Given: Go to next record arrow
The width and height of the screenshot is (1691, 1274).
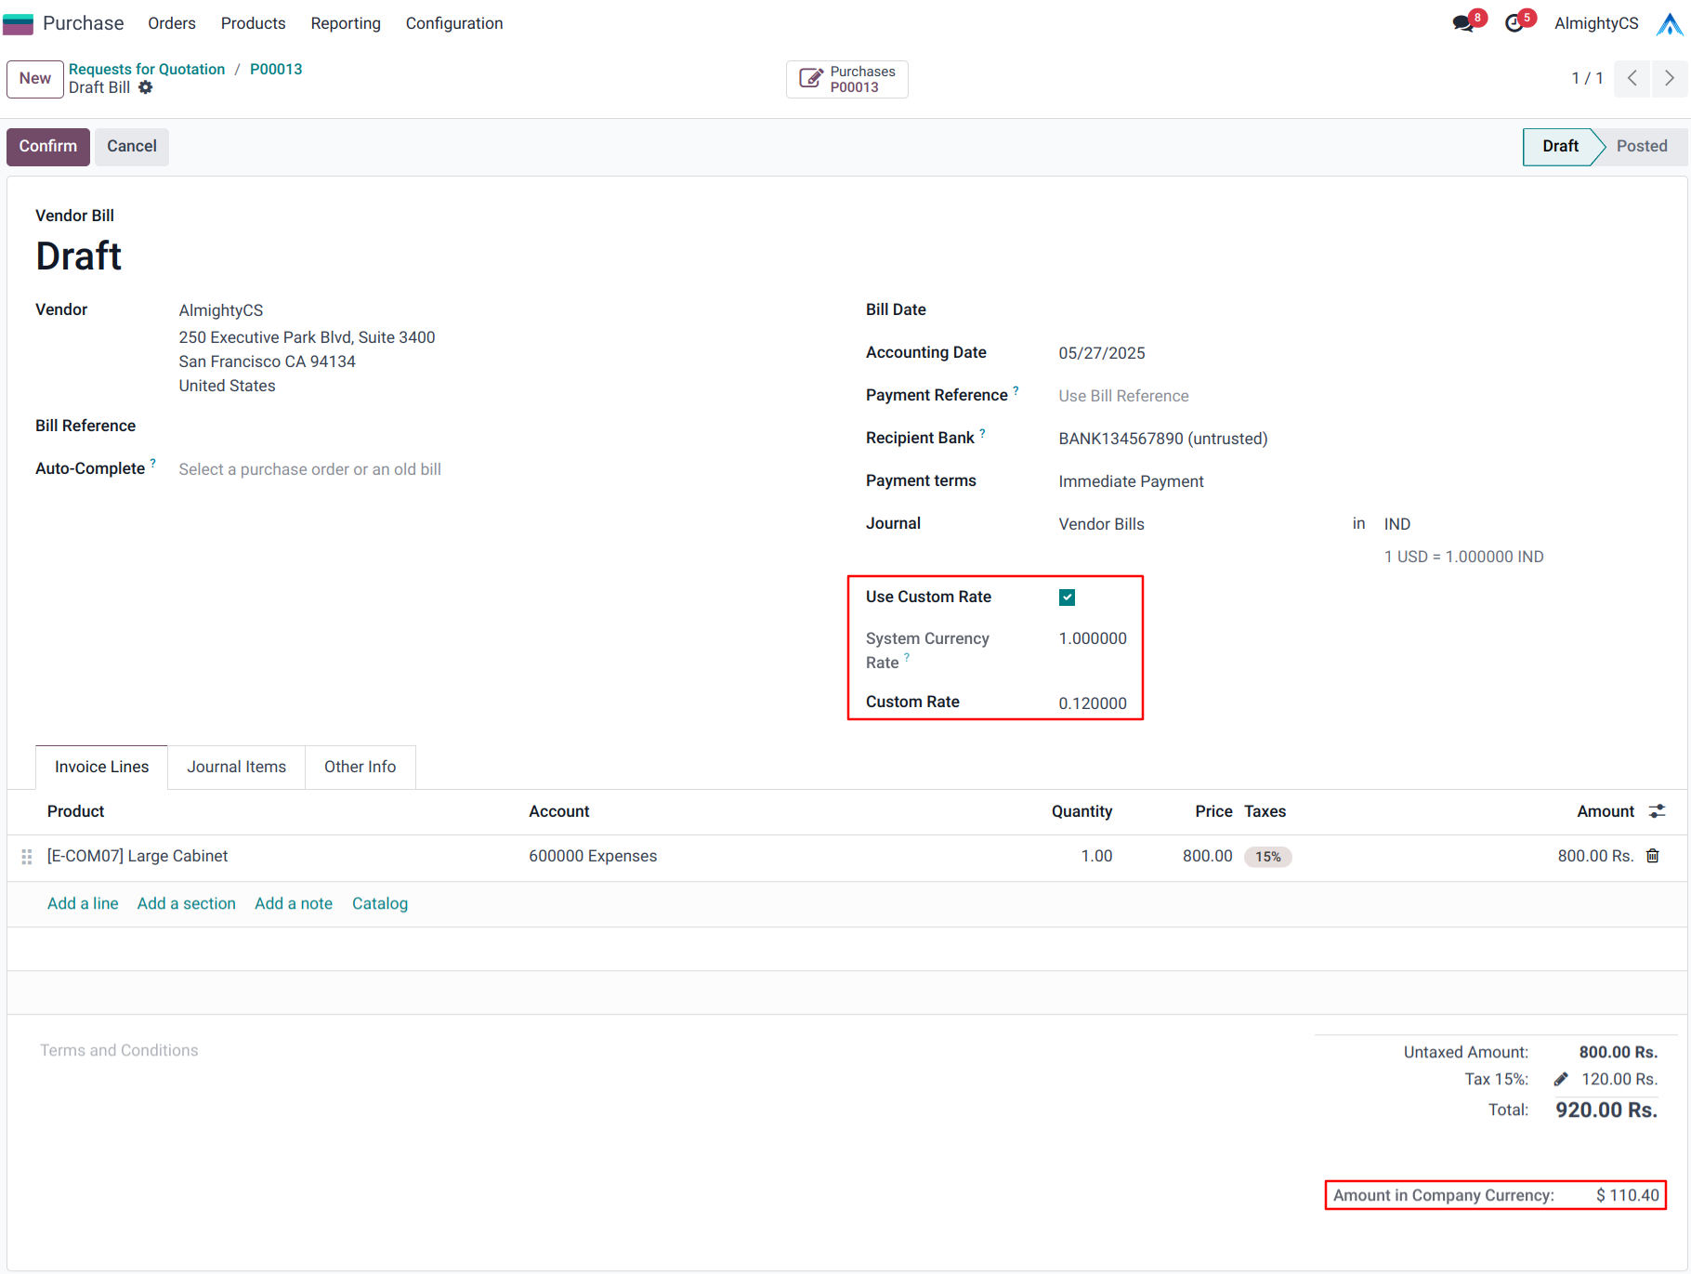Looking at the screenshot, I should [1669, 78].
